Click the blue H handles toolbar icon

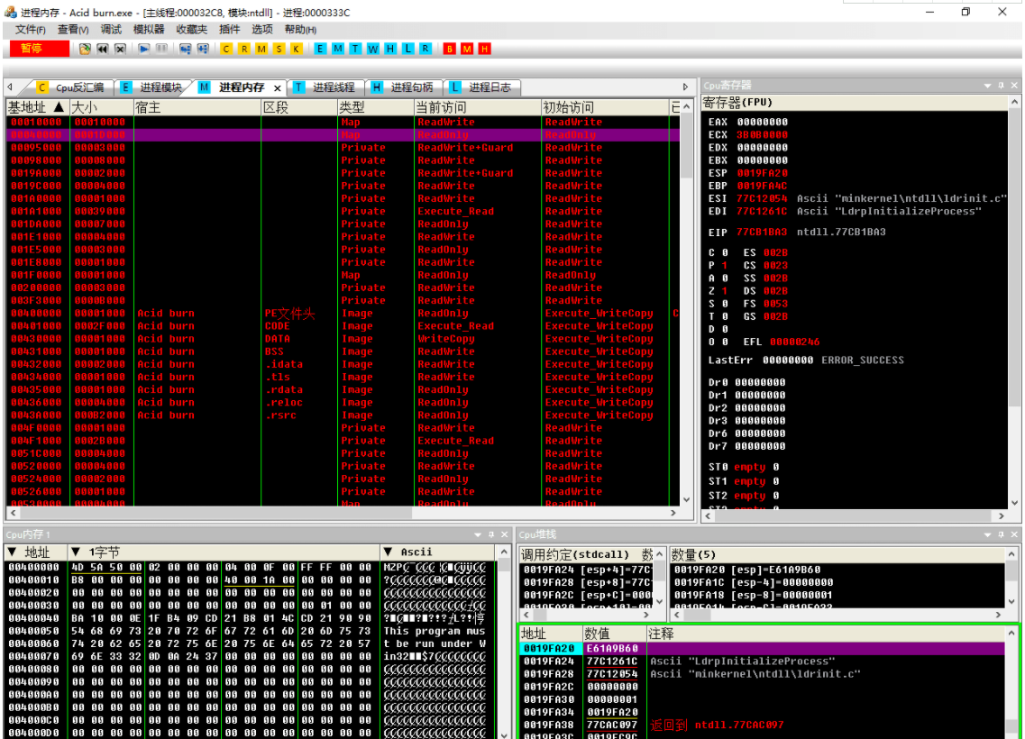(390, 49)
